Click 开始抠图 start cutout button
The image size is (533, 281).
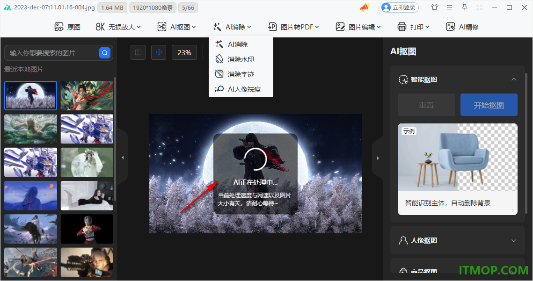tap(489, 105)
